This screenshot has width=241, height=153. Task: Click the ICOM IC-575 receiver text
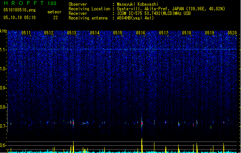[154, 13]
